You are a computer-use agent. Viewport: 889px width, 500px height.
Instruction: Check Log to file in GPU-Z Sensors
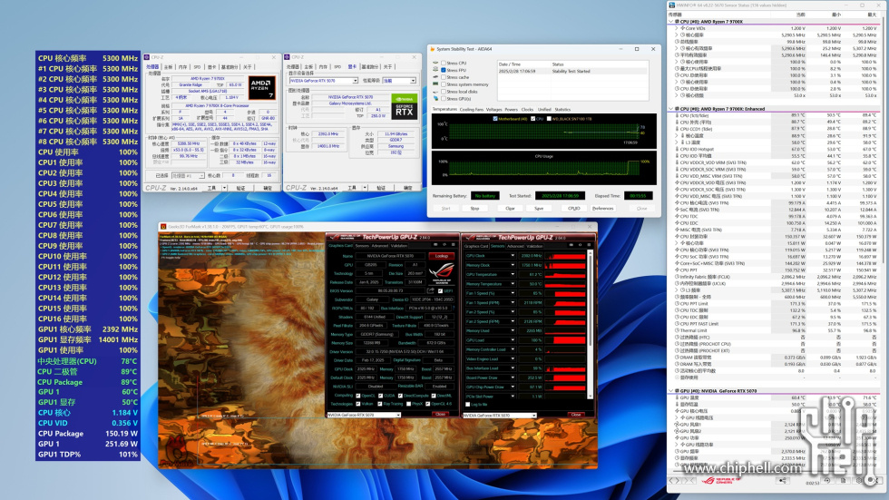[468, 404]
